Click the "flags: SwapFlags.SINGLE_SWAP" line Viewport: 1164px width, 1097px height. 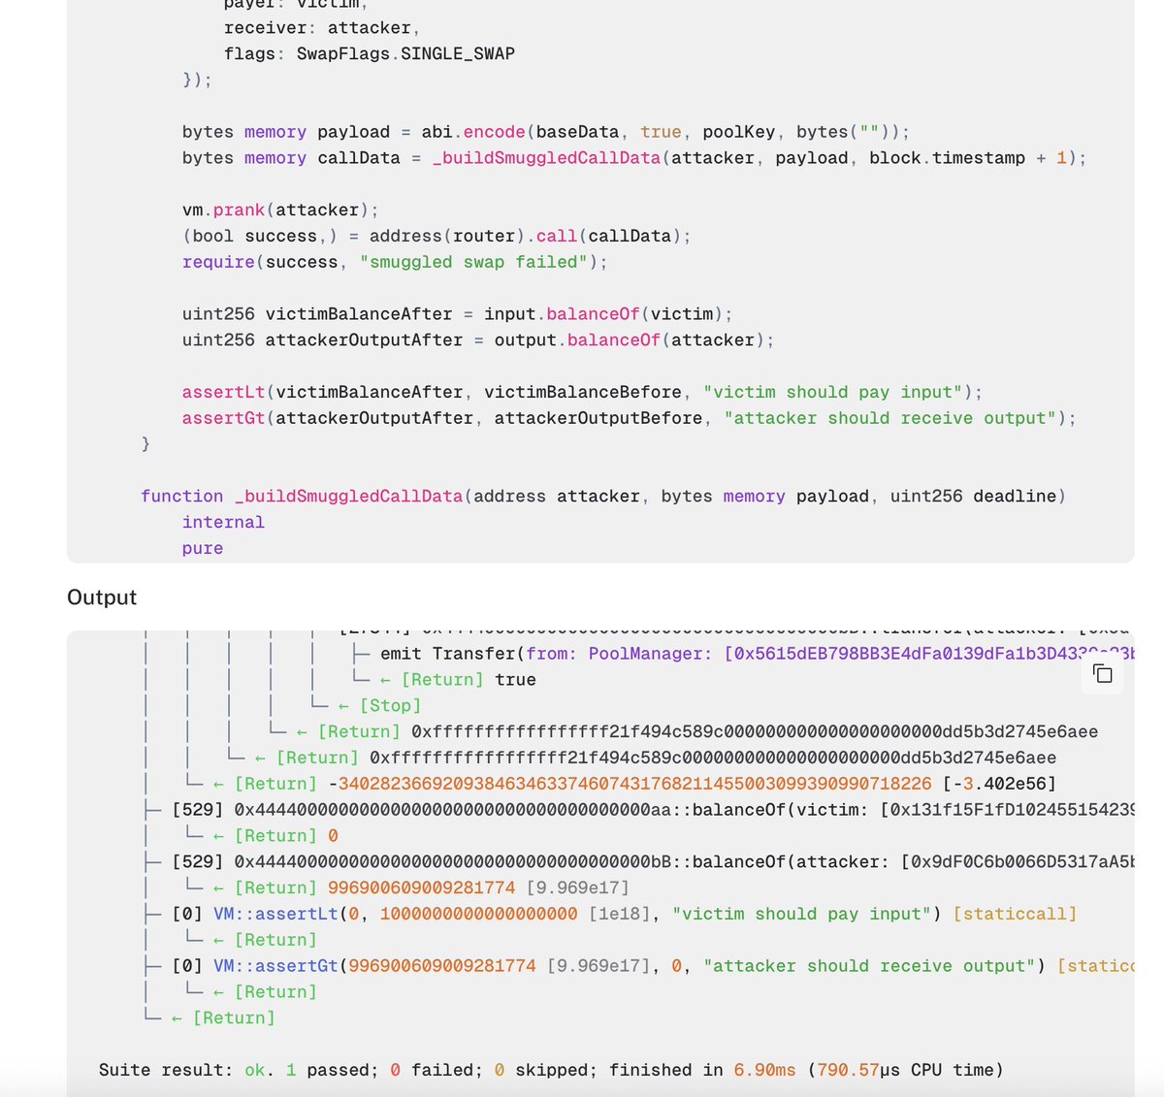(370, 53)
